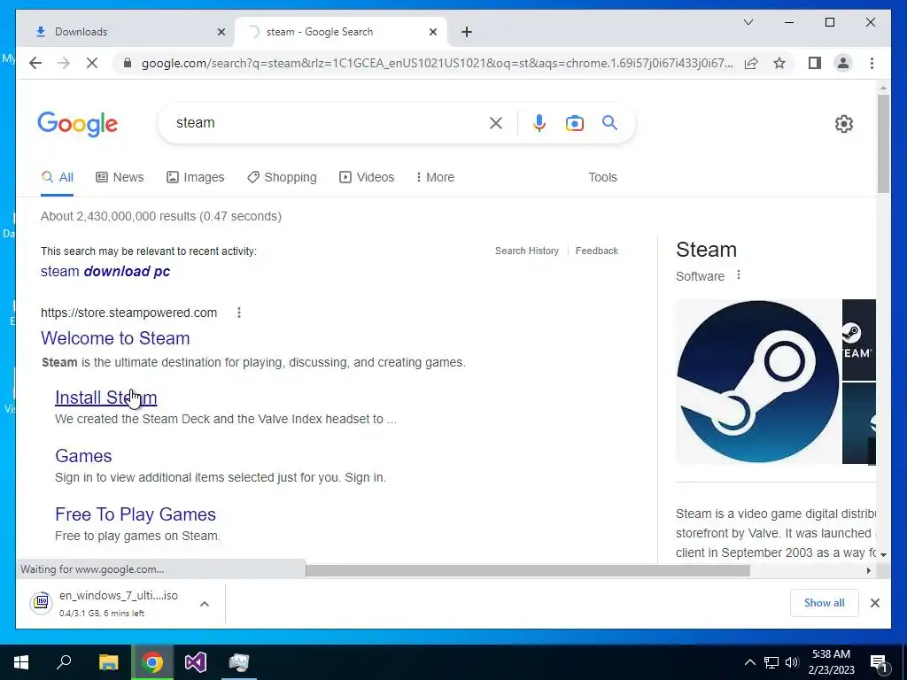The image size is (907, 680).
Task: Switch to Videos results
Action: (367, 177)
